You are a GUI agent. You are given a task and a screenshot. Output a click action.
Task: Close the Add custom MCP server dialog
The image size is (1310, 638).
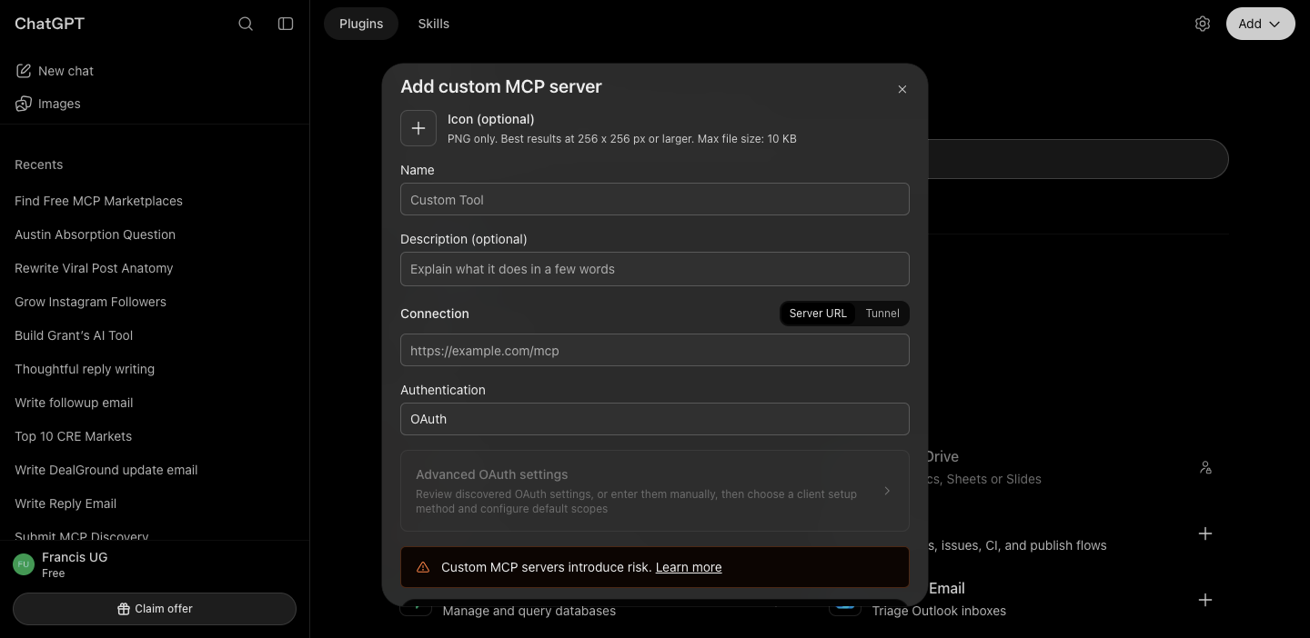pyautogui.click(x=902, y=89)
